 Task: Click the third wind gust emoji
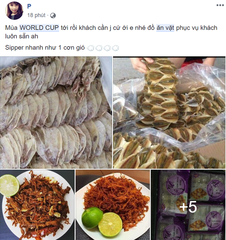107,48
